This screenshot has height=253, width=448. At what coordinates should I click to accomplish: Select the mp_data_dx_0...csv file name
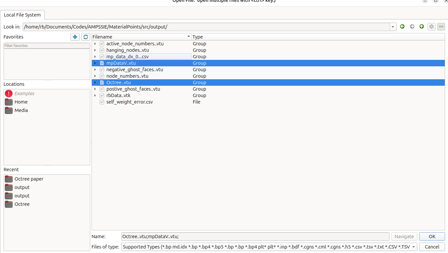(x=127, y=57)
